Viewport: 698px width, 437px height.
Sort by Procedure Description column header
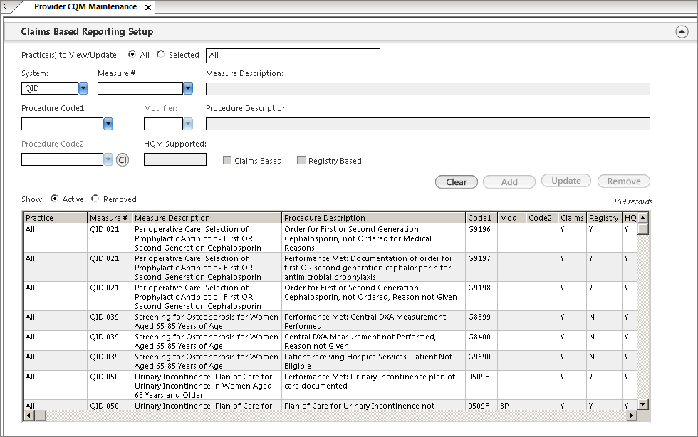(x=373, y=218)
